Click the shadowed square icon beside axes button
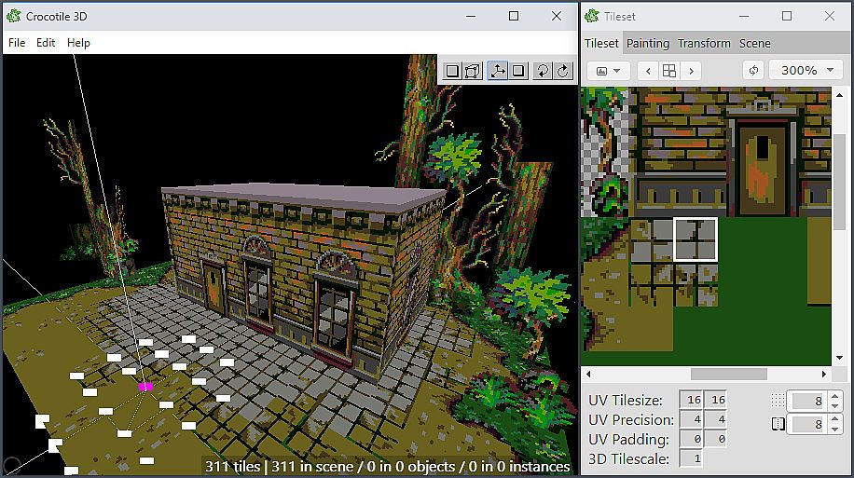 [x=518, y=71]
